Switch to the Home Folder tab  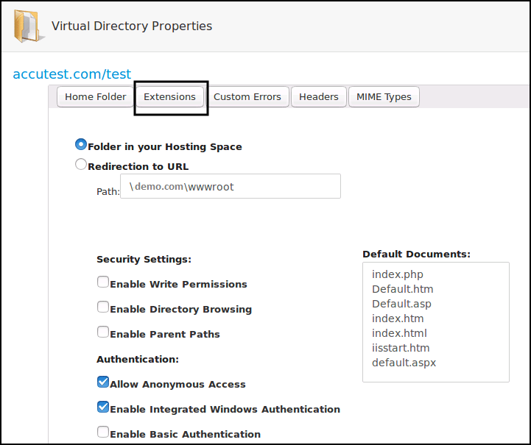pos(95,97)
